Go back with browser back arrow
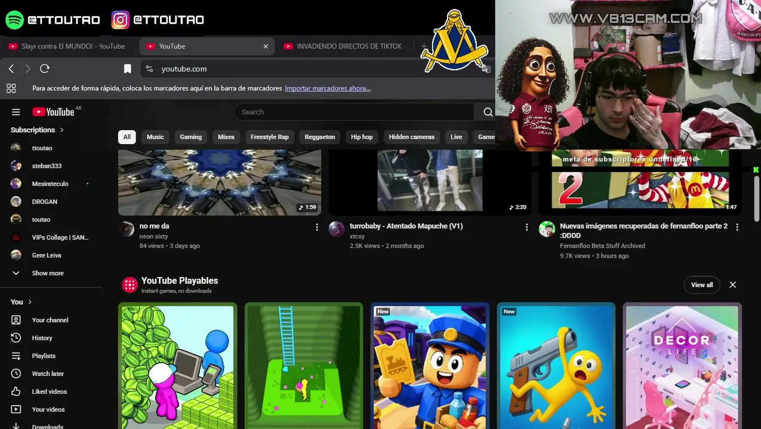The height and width of the screenshot is (429, 761). click(x=11, y=69)
